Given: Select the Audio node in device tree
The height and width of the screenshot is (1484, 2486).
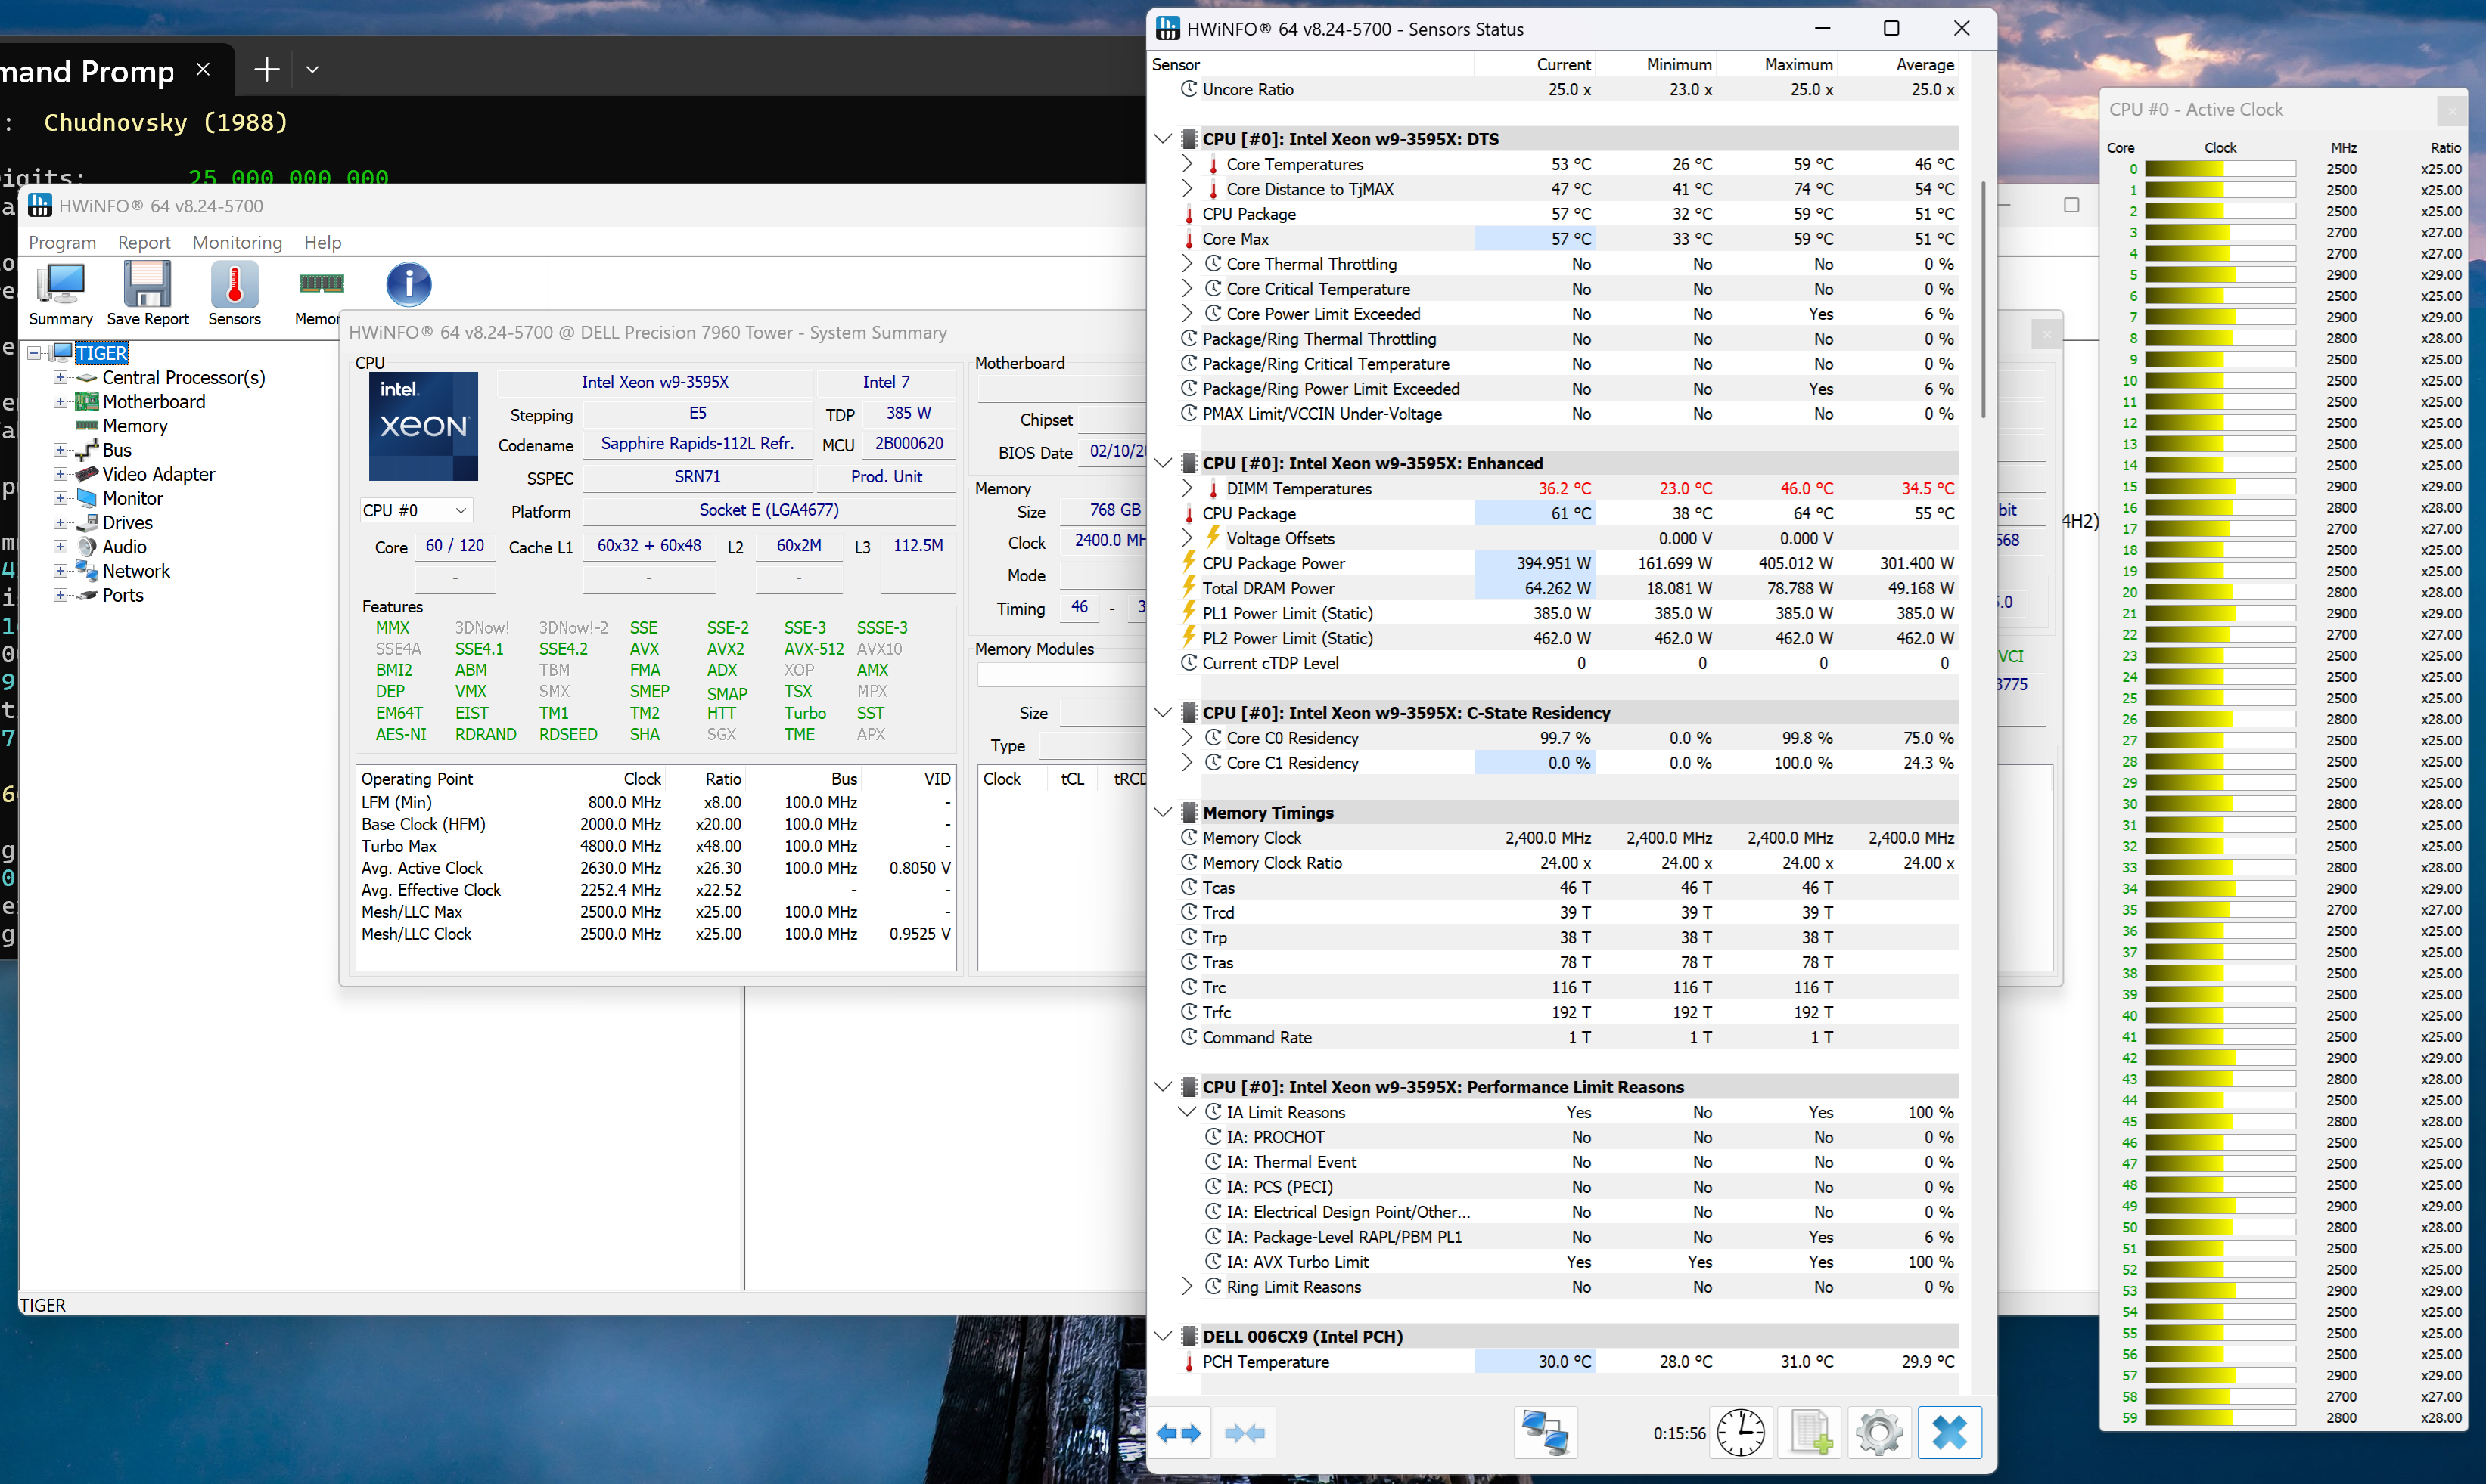Looking at the screenshot, I should 124,547.
